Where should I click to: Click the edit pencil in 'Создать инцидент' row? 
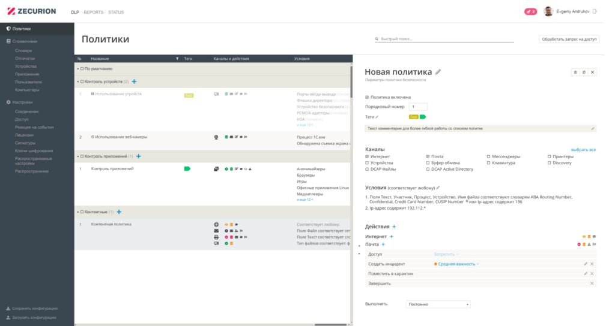pyautogui.click(x=586, y=264)
